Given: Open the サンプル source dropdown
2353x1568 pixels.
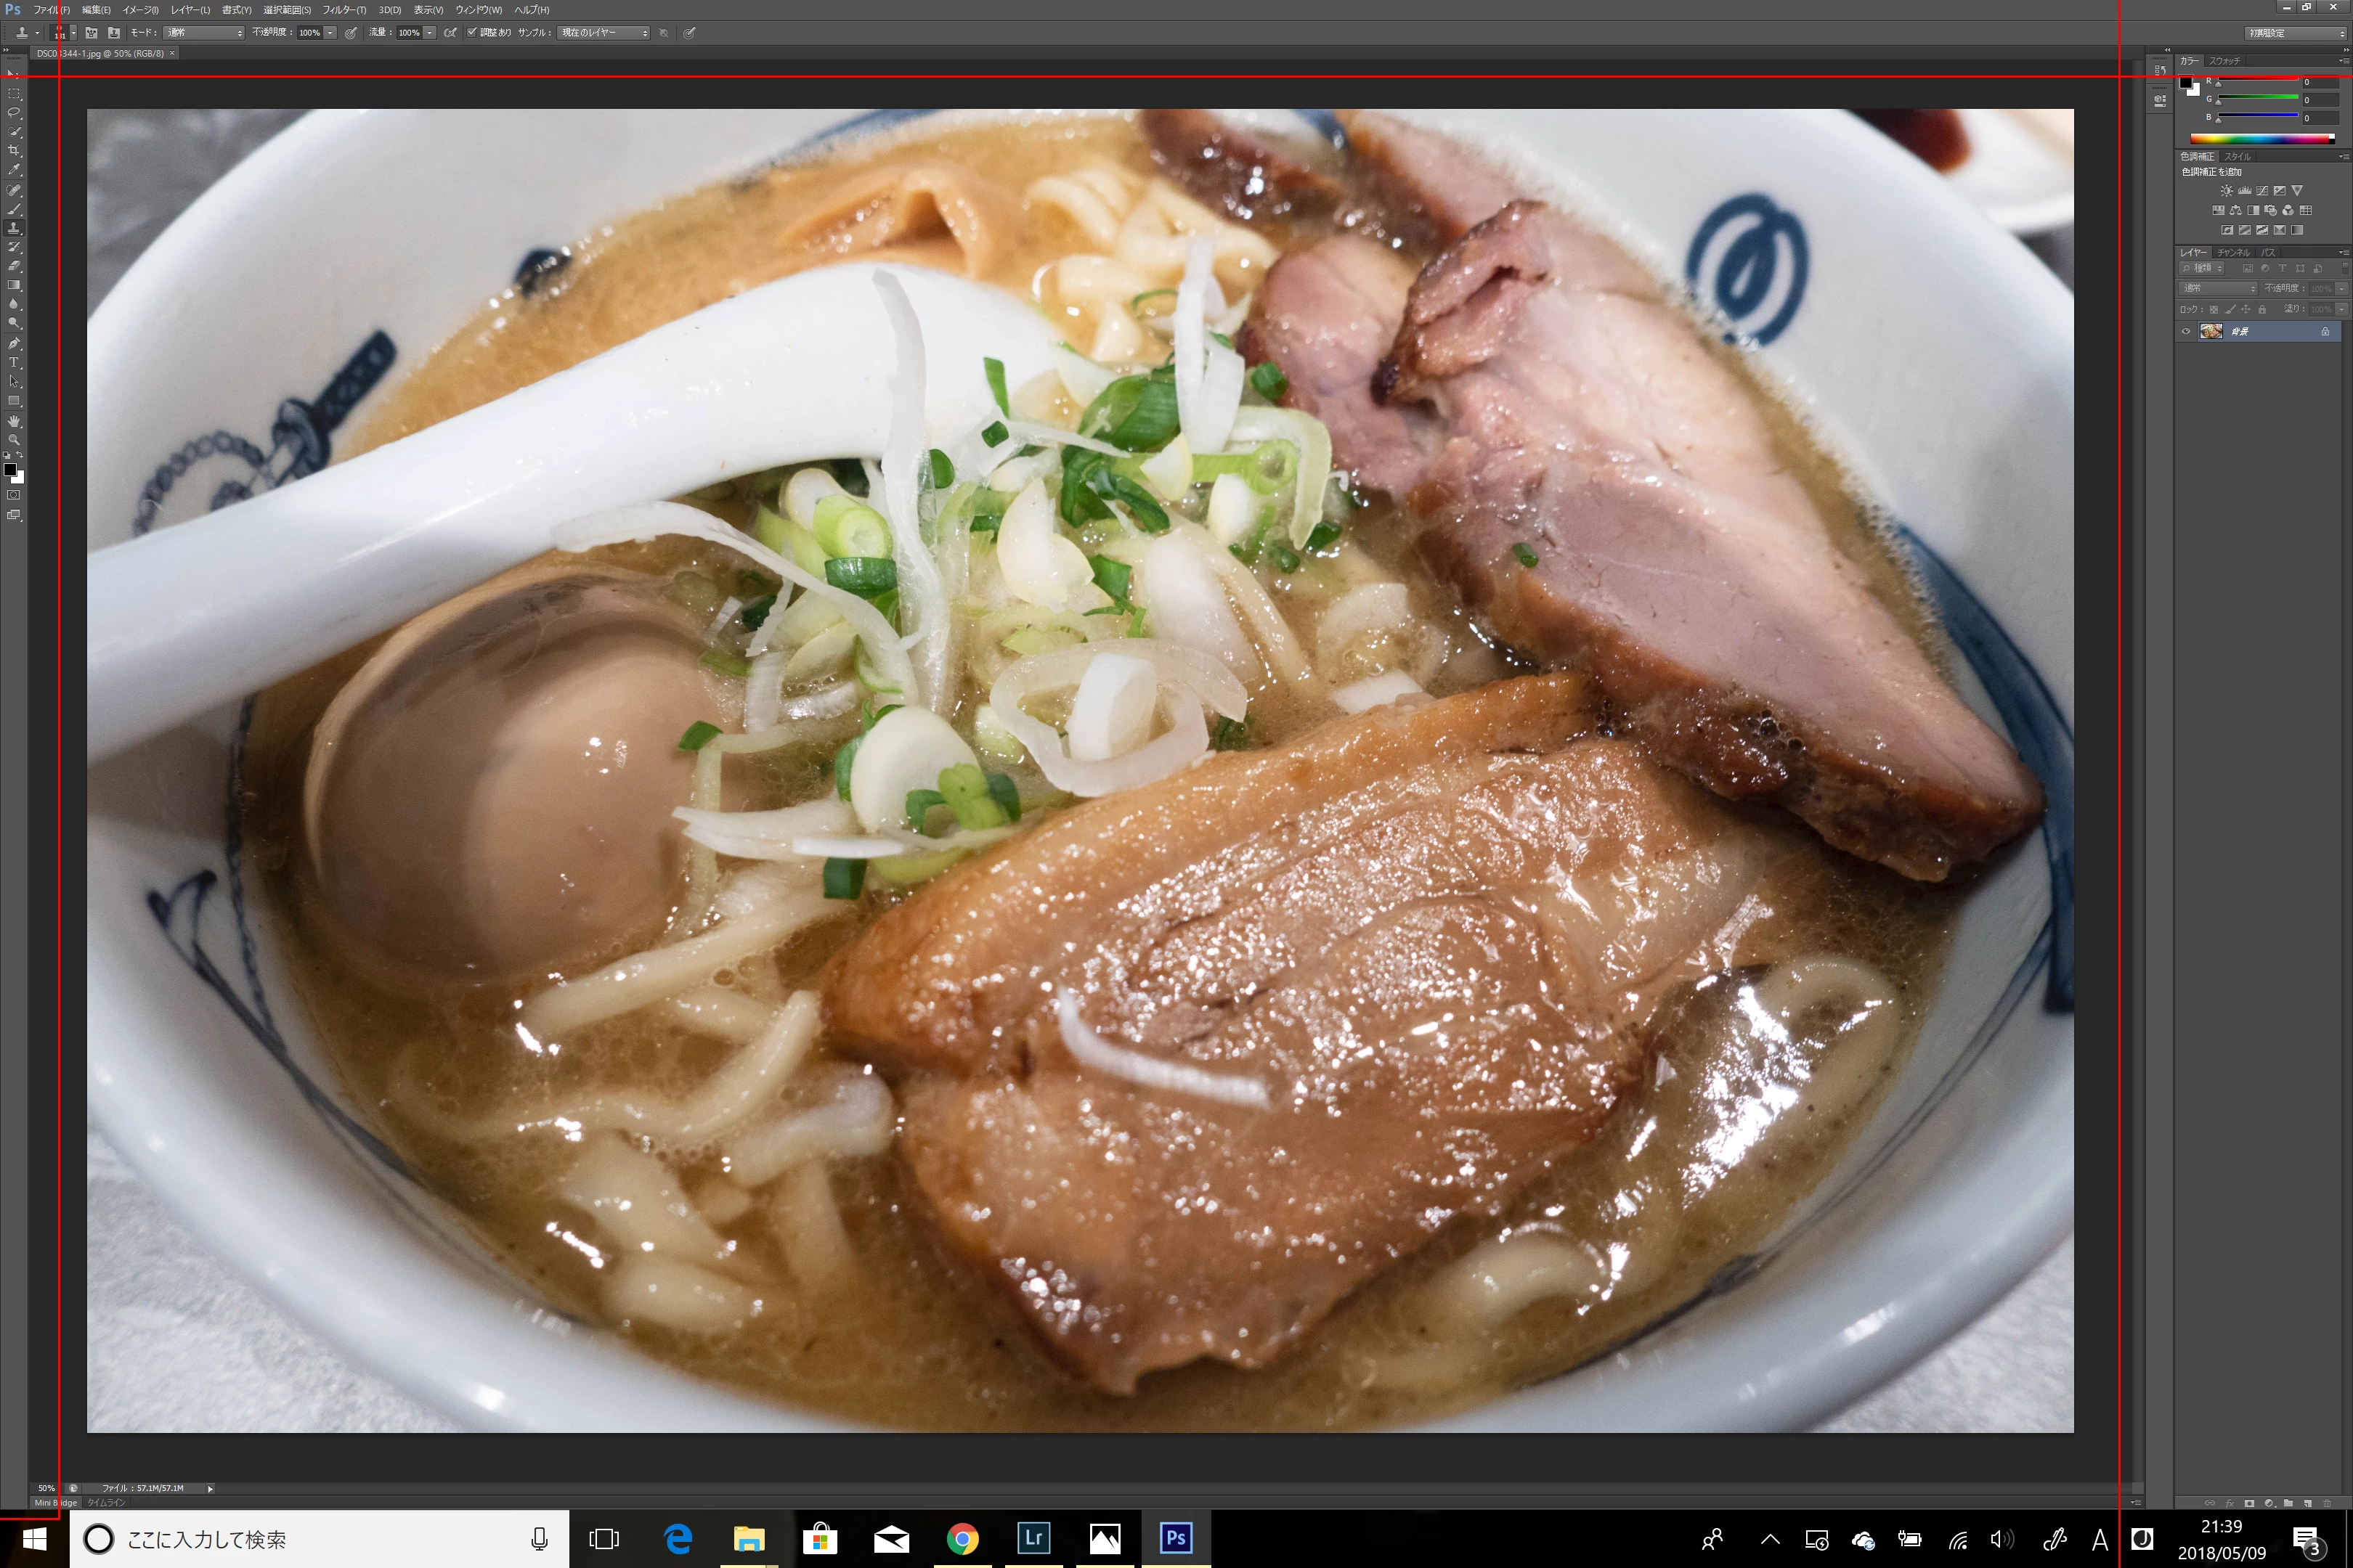Looking at the screenshot, I should coord(602,32).
